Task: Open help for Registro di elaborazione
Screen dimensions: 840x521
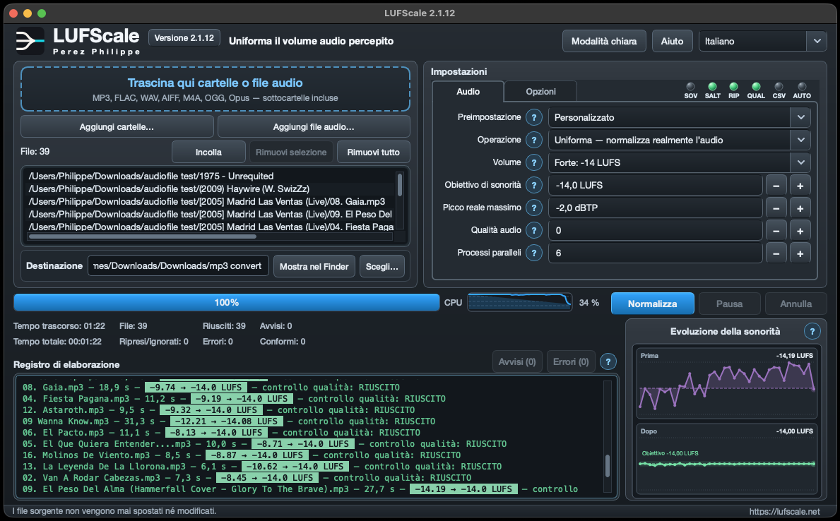Action: [608, 362]
